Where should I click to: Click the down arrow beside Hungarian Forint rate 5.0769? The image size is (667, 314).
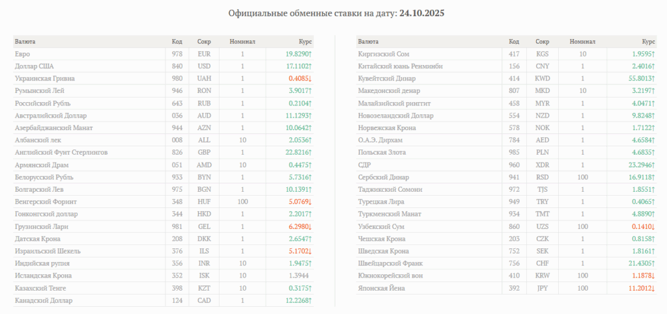(x=310, y=202)
